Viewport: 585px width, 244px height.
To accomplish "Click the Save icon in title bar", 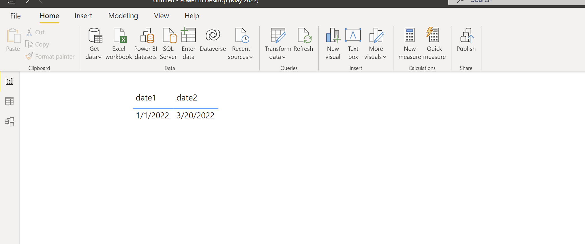I will tap(12, 1).
